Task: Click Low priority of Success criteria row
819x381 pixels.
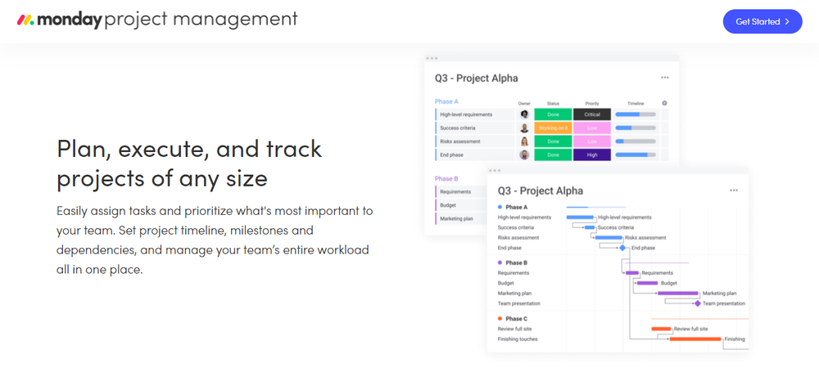Action: click(592, 128)
